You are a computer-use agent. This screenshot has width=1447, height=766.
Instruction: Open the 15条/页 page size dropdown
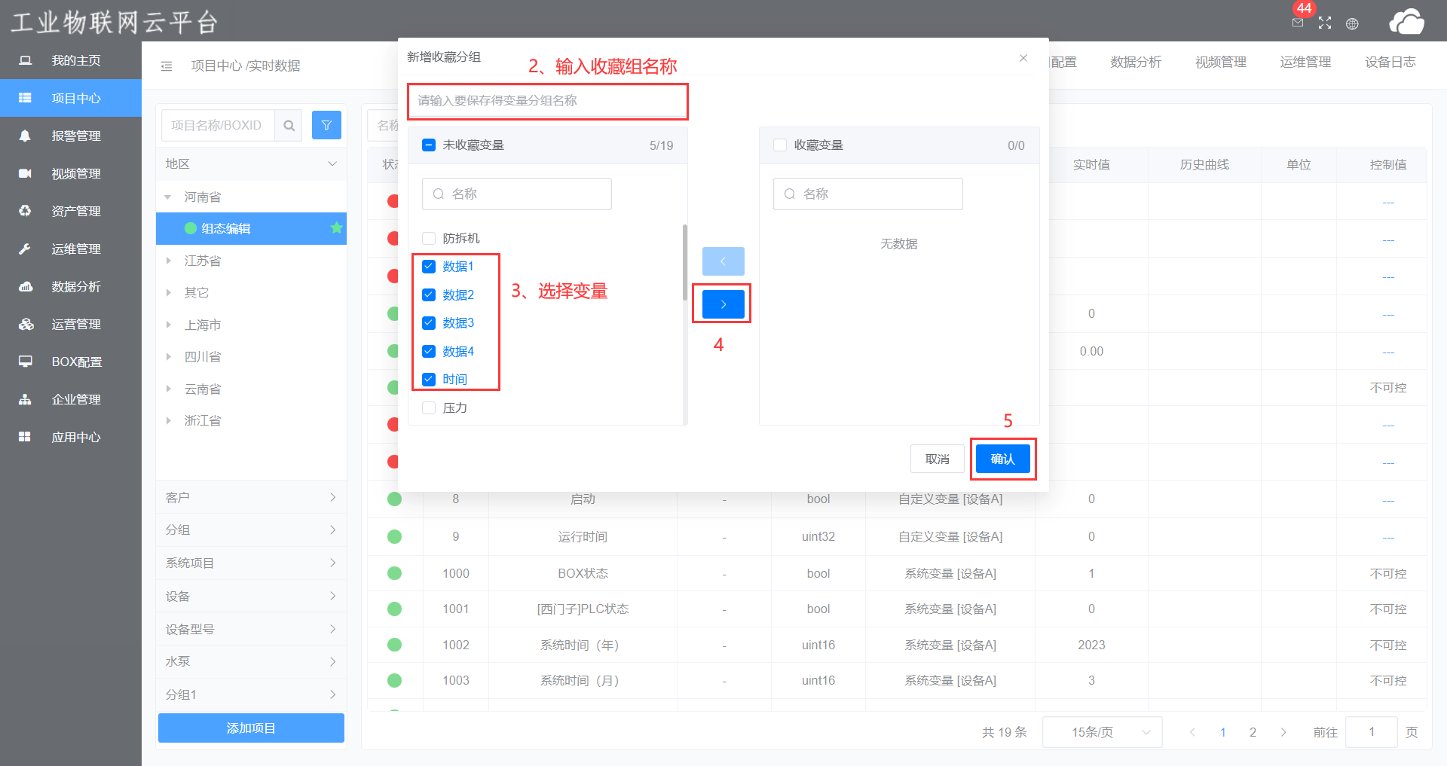tap(1102, 732)
